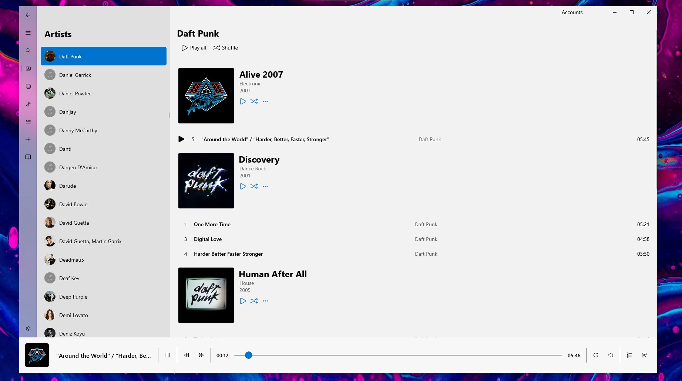This screenshot has height=381, width=682.
Task: Play the Human After All album
Action: (x=243, y=301)
